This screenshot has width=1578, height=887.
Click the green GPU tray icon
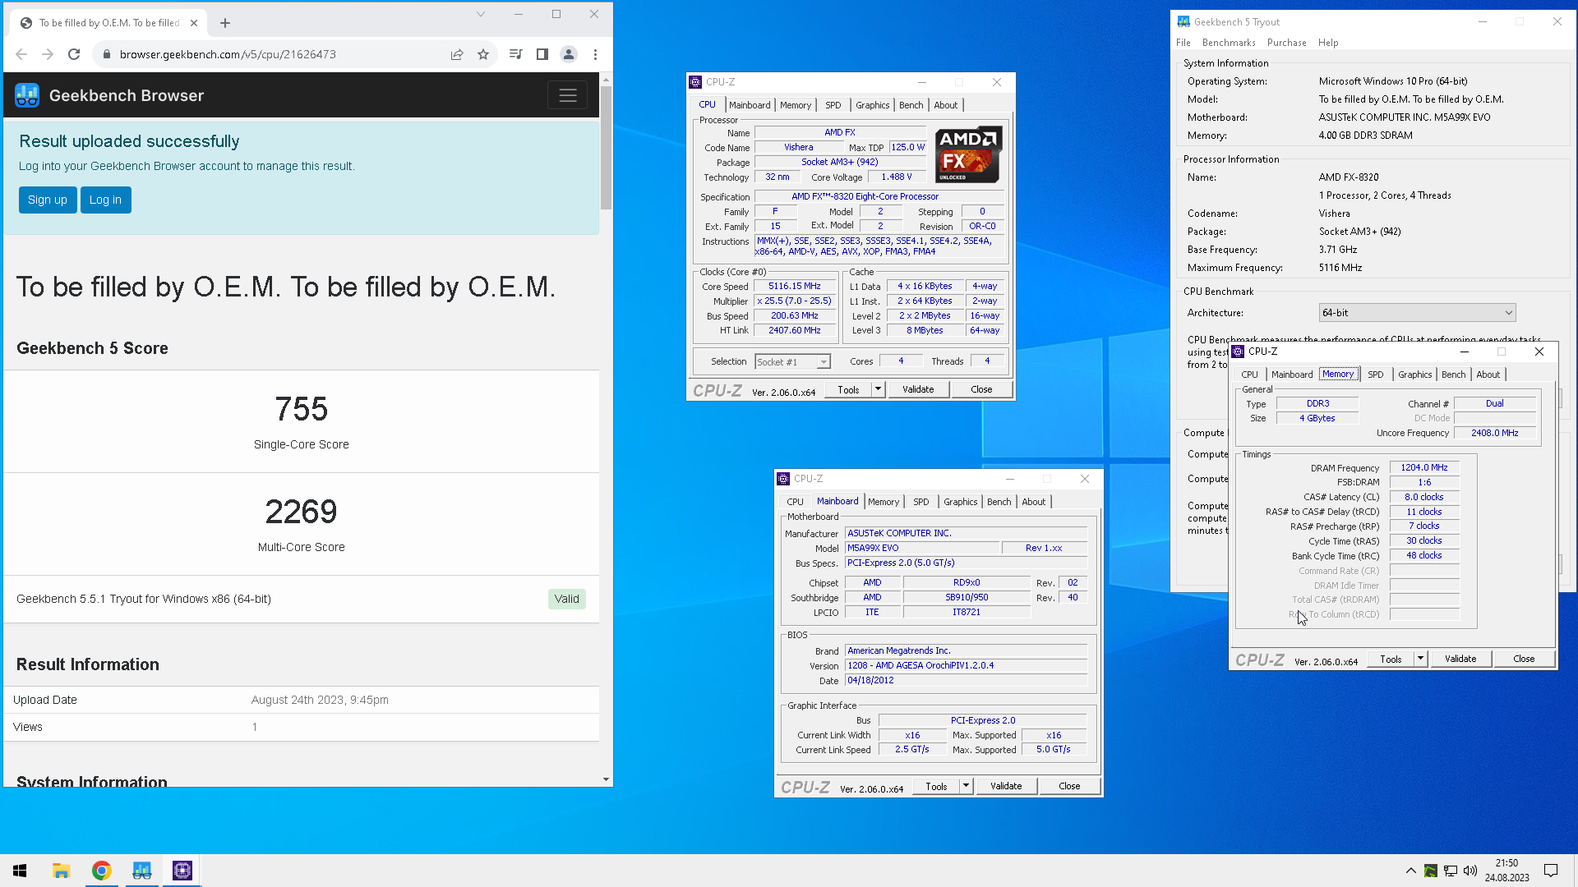(x=1431, y=871)
